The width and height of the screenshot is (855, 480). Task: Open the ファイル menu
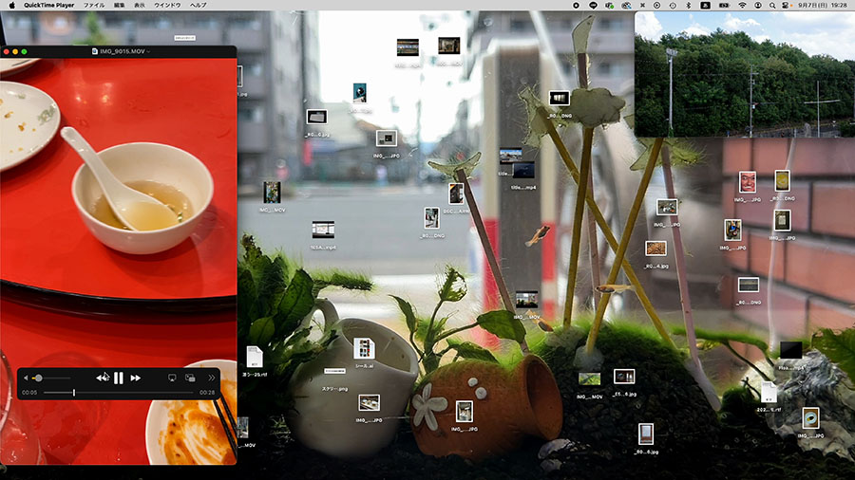click(x=94, y=6)
